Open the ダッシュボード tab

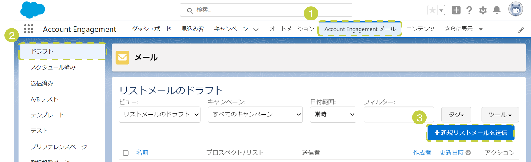coord(151,29)
